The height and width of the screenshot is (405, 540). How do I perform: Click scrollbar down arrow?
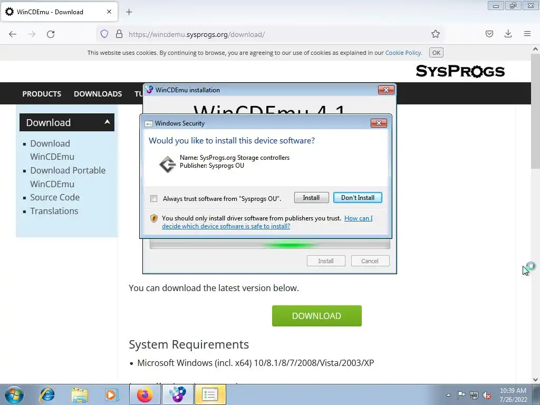click(x=536, y=379)
